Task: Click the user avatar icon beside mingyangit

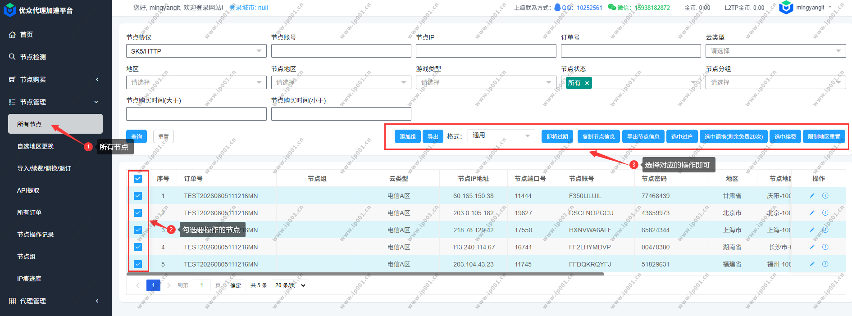Action: click(x=786, y=7)
